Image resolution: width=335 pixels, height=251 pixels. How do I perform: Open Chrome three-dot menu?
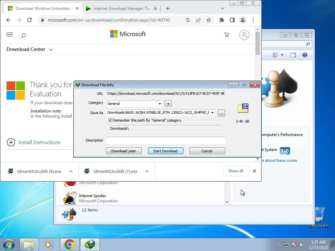tap(254, 20)
